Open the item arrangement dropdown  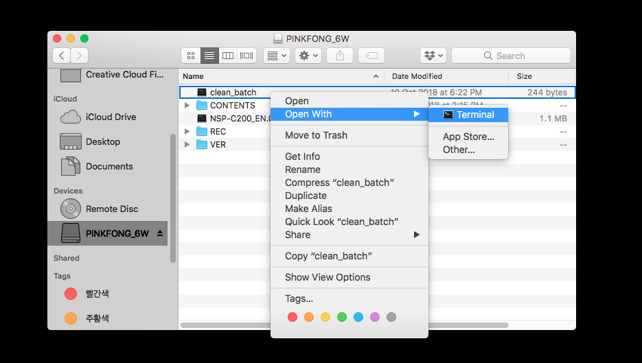pos(277,56)
